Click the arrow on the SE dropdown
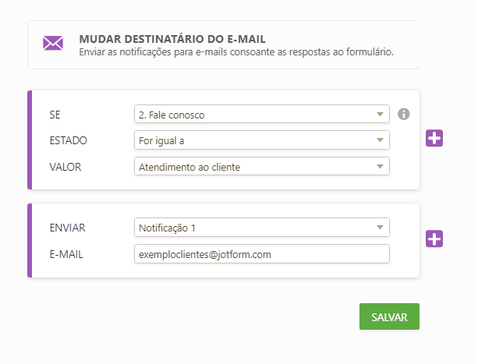 (380, 115)
